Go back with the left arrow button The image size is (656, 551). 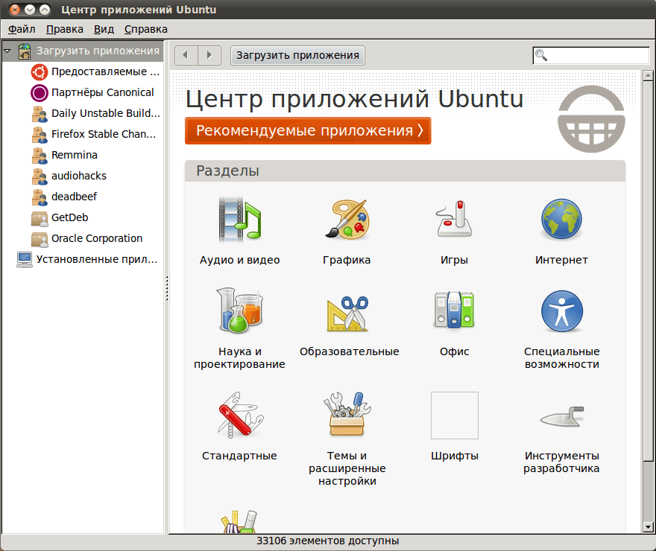(x=186, y=55)
